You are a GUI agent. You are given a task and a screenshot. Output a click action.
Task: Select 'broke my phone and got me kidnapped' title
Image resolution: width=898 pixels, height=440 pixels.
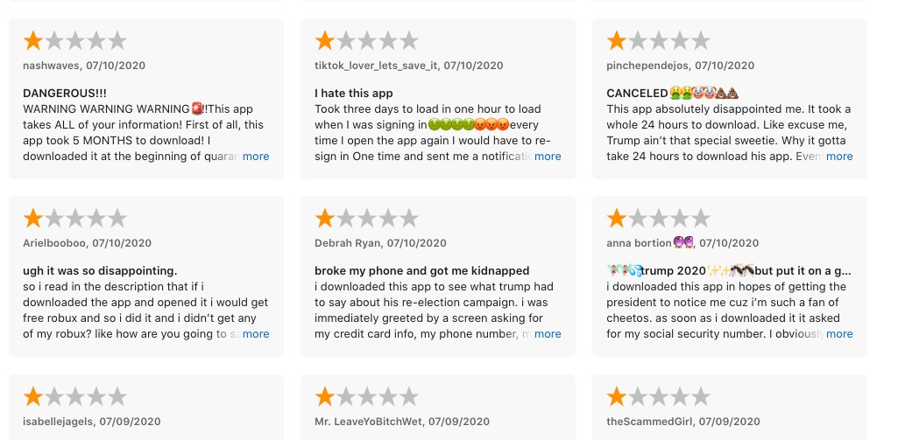click(421, 270)
